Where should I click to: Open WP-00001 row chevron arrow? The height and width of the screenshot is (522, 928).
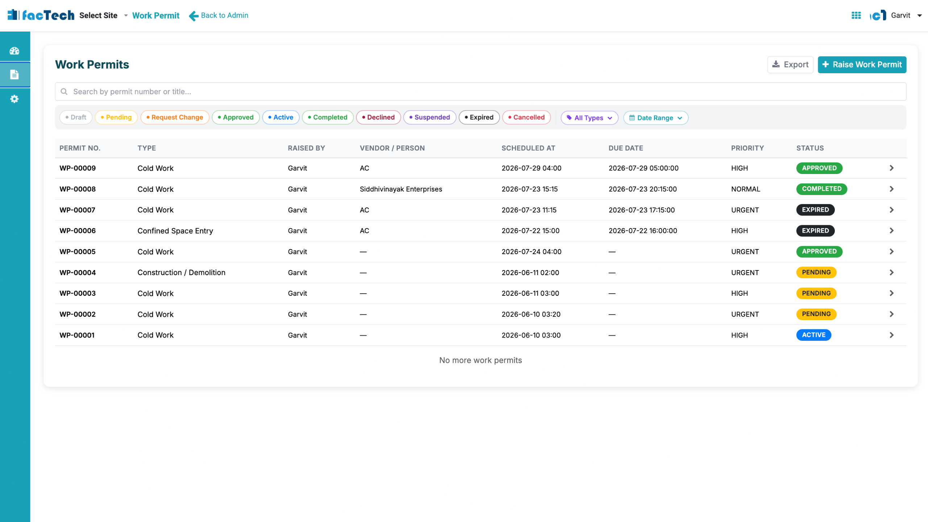[892, 335]
